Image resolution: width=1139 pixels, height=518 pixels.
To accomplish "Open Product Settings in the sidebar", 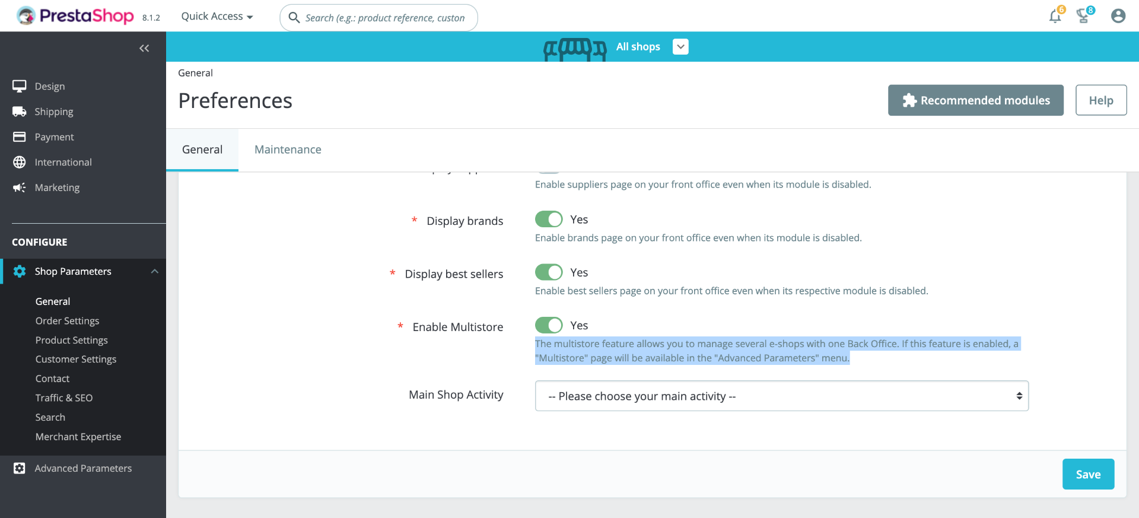I will point(71,340).
